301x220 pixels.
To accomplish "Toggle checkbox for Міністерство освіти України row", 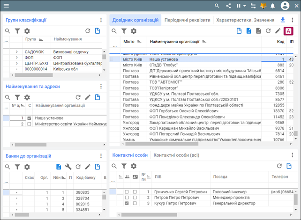I will (30, 125).
